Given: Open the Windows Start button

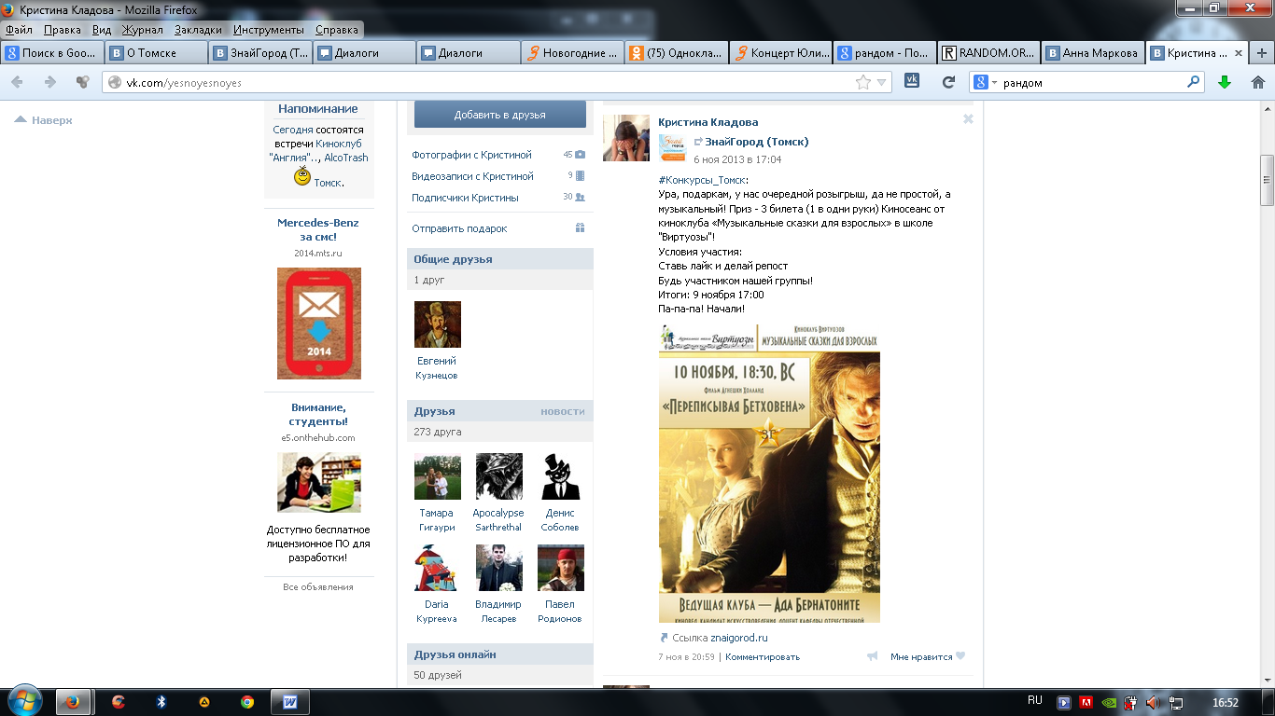Looking at the screenshot, I should pos(23,701).
